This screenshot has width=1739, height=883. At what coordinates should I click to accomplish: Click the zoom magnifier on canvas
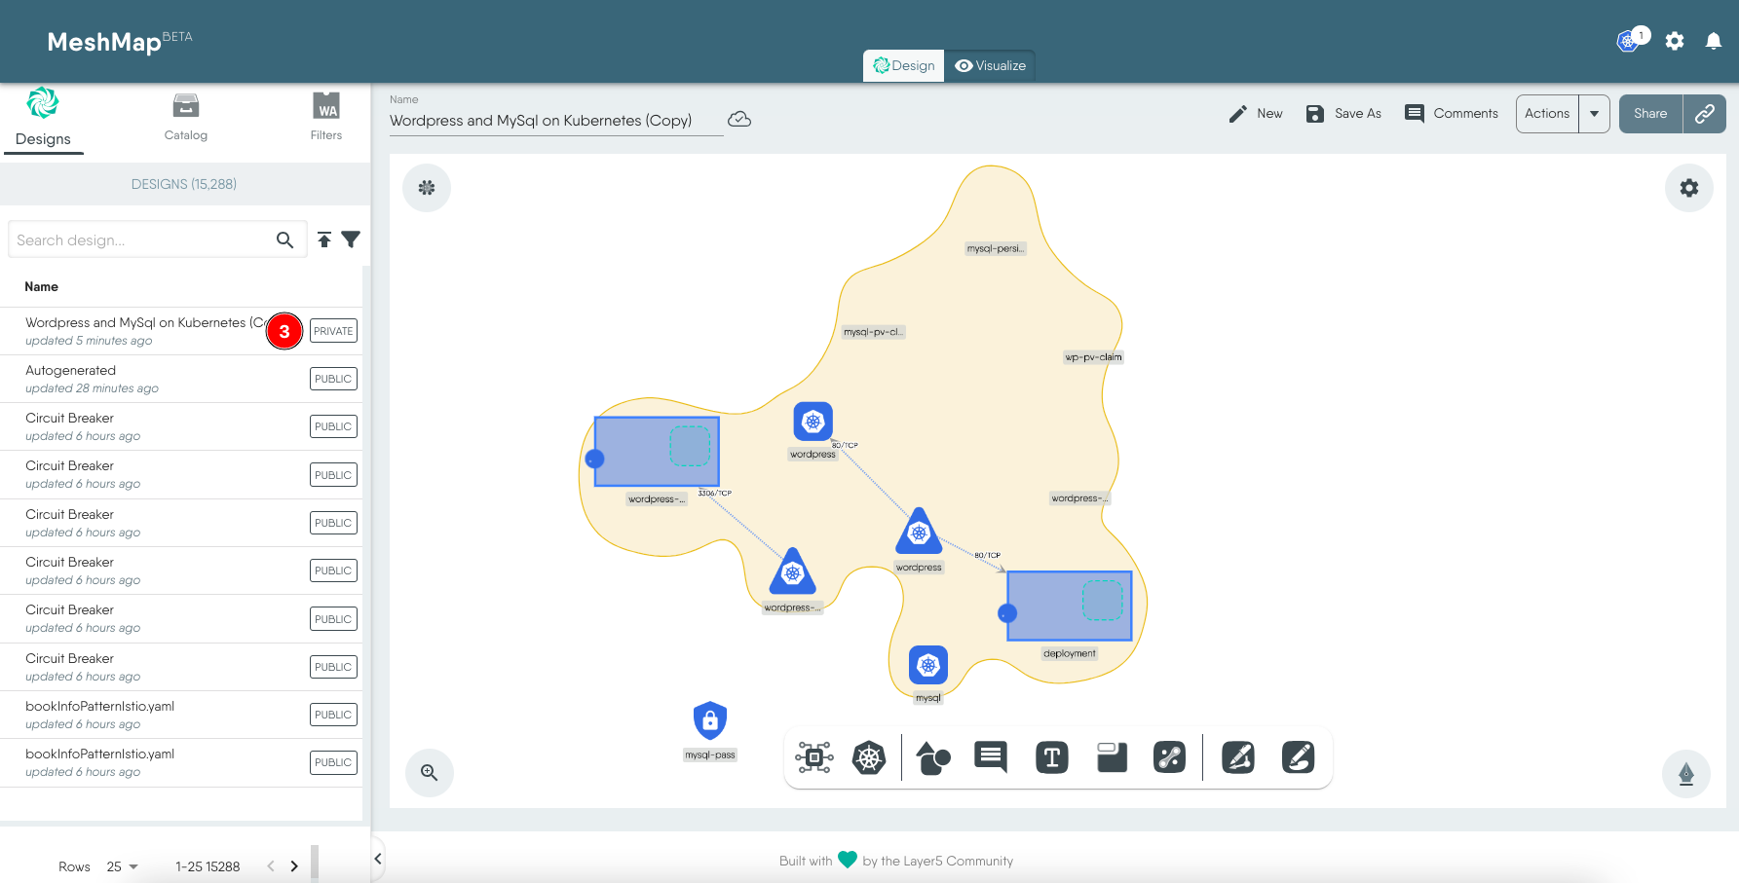coord(429,772)
